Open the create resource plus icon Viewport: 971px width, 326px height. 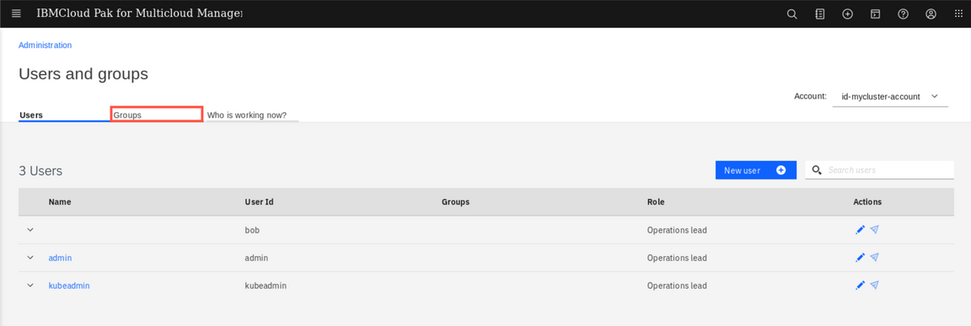[x=848, y=14]
